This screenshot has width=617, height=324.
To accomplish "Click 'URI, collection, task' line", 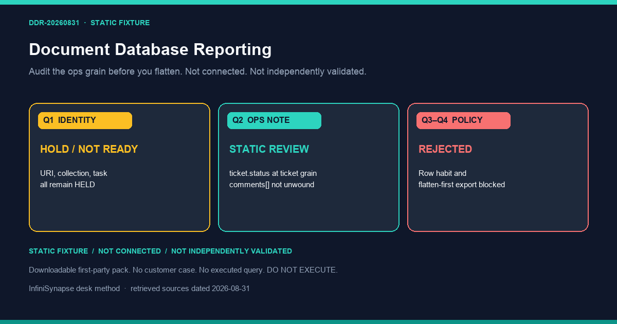I will [x=74, y=173].
